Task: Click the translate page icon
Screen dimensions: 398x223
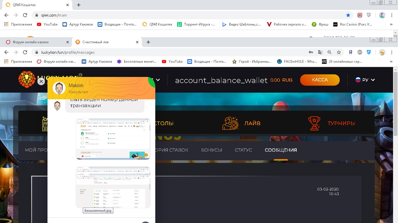Action: [320, 52]
